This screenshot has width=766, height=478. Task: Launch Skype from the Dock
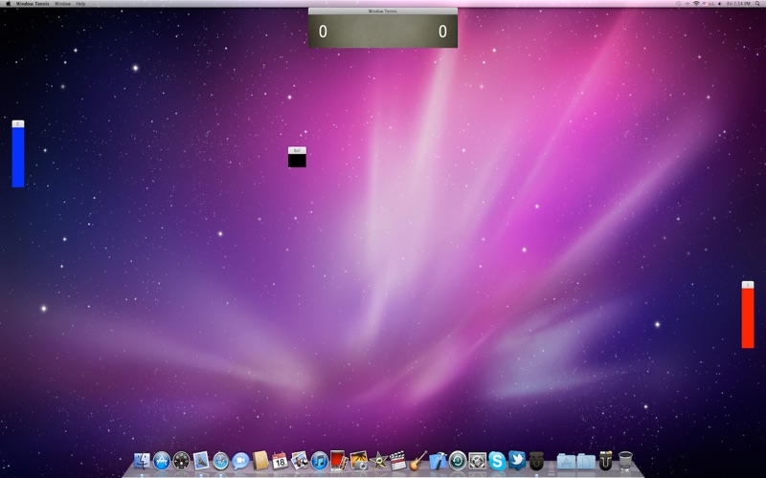tap(497, 461)
